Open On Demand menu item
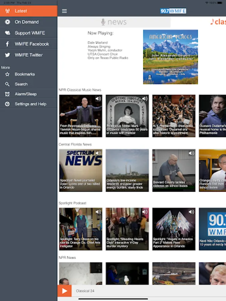Image resolution: width=226 pixels, height=301 pixels. 29,22
